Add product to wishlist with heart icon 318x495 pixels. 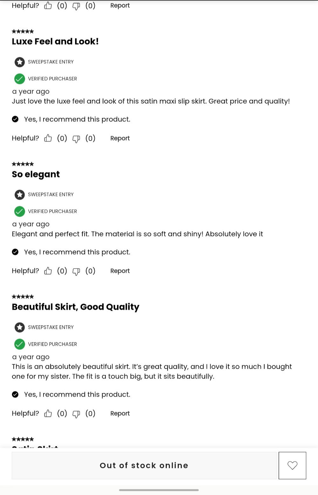[x=292, y=465]
